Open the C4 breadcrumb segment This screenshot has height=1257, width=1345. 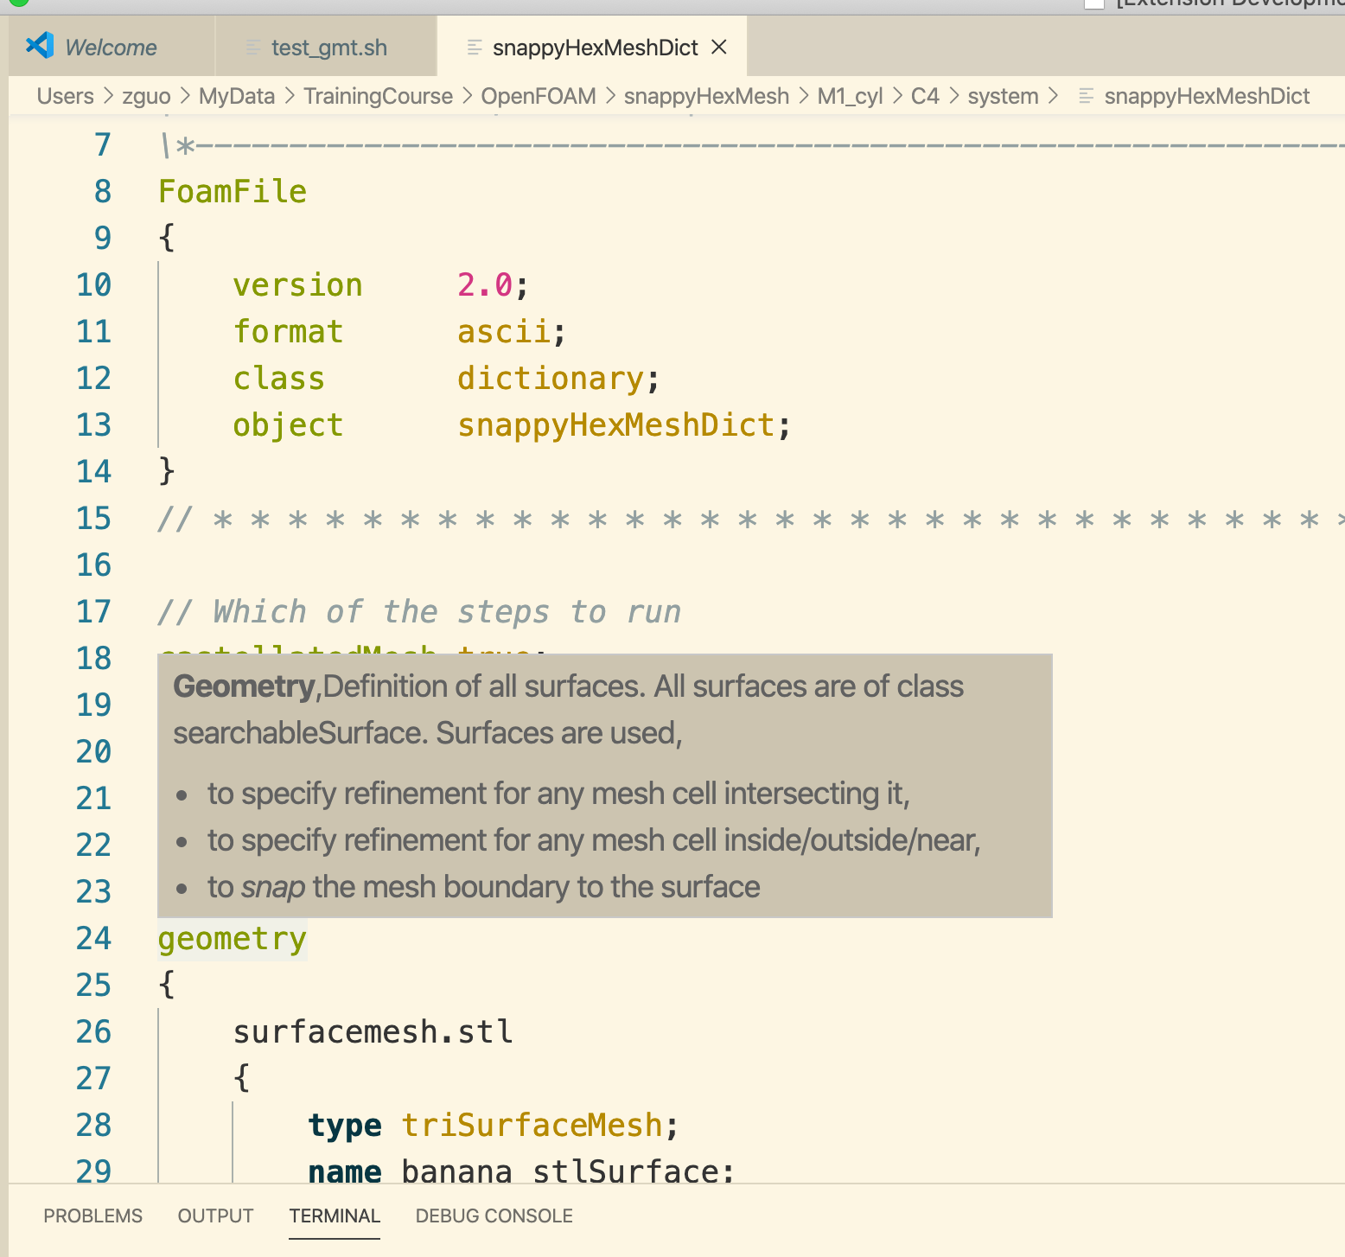coord(925,96)
